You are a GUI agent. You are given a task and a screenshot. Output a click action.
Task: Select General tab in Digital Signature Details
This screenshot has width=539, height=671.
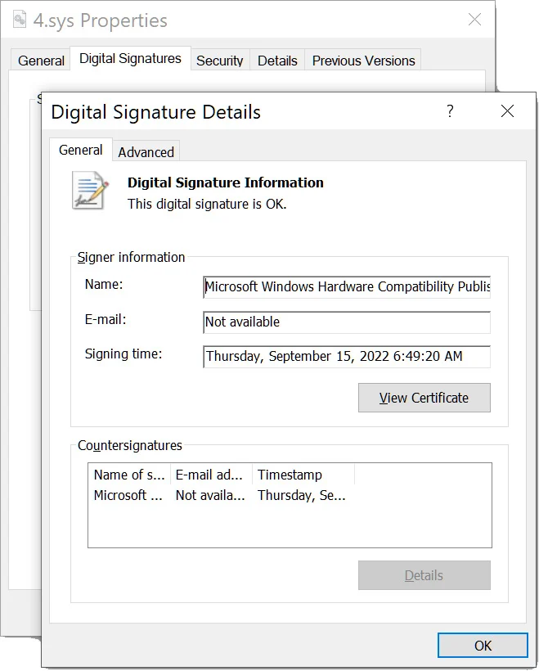(80, 151)
